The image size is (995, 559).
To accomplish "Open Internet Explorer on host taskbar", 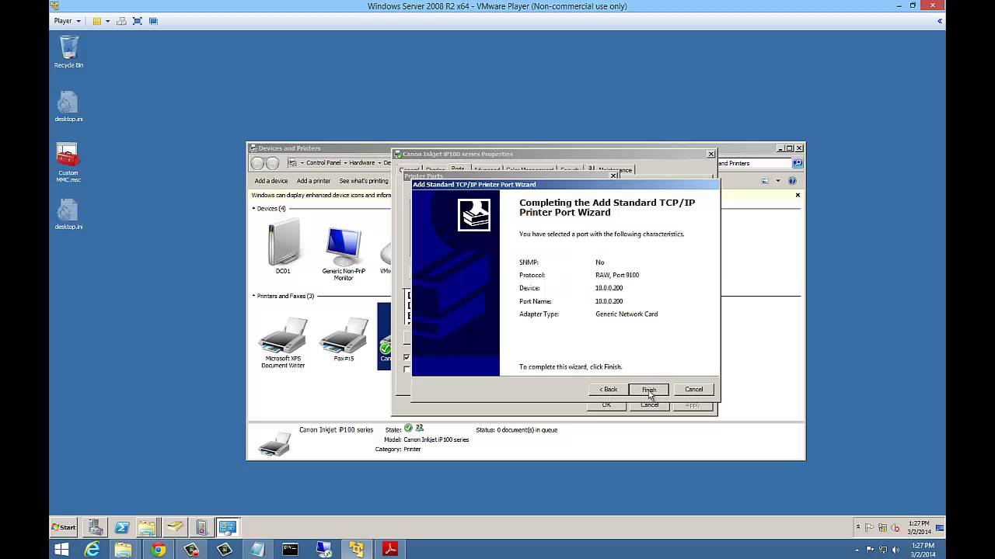I will click(92, 550).
